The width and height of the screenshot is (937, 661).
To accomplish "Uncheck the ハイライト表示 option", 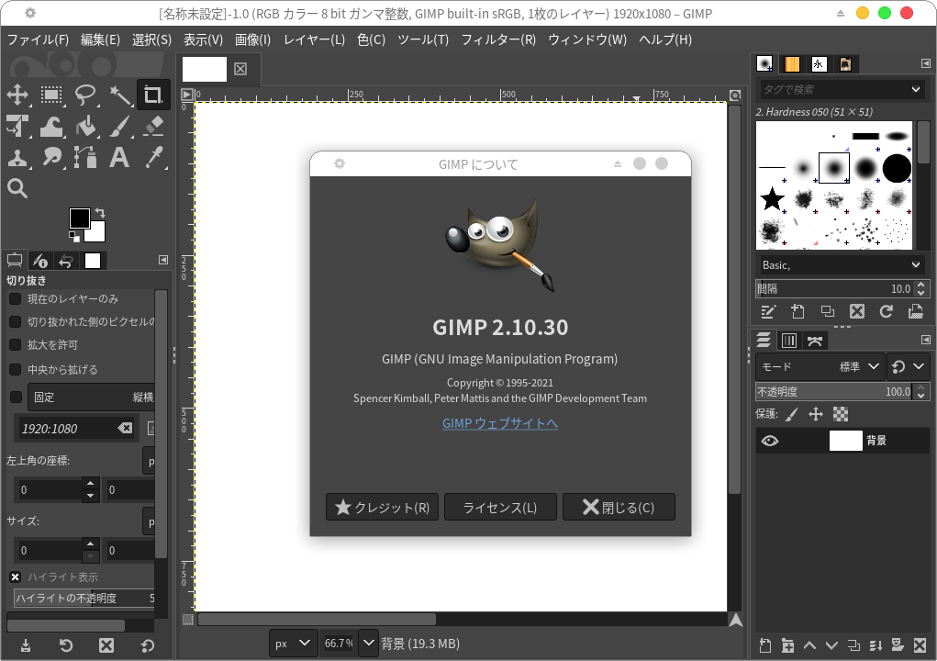I will [16, 577].
